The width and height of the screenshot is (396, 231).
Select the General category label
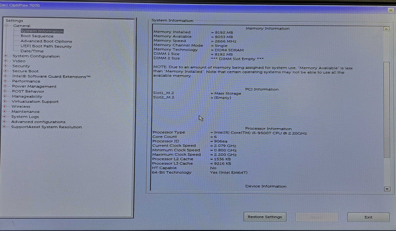pyautogui.click(x=22, y=26)
